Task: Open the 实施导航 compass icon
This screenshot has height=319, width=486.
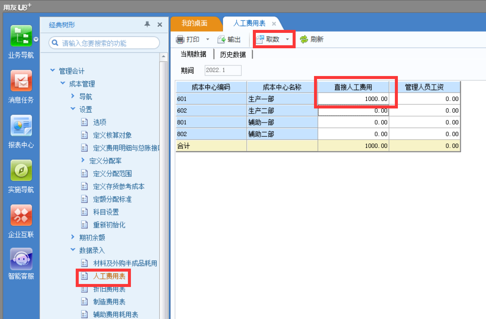Action: (21, 170)
